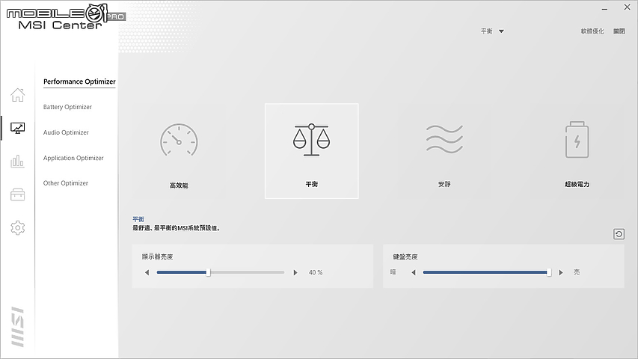This screenshot has width=638, height=359.
Task: Open the Home sidebar icon
Action: 17,95
